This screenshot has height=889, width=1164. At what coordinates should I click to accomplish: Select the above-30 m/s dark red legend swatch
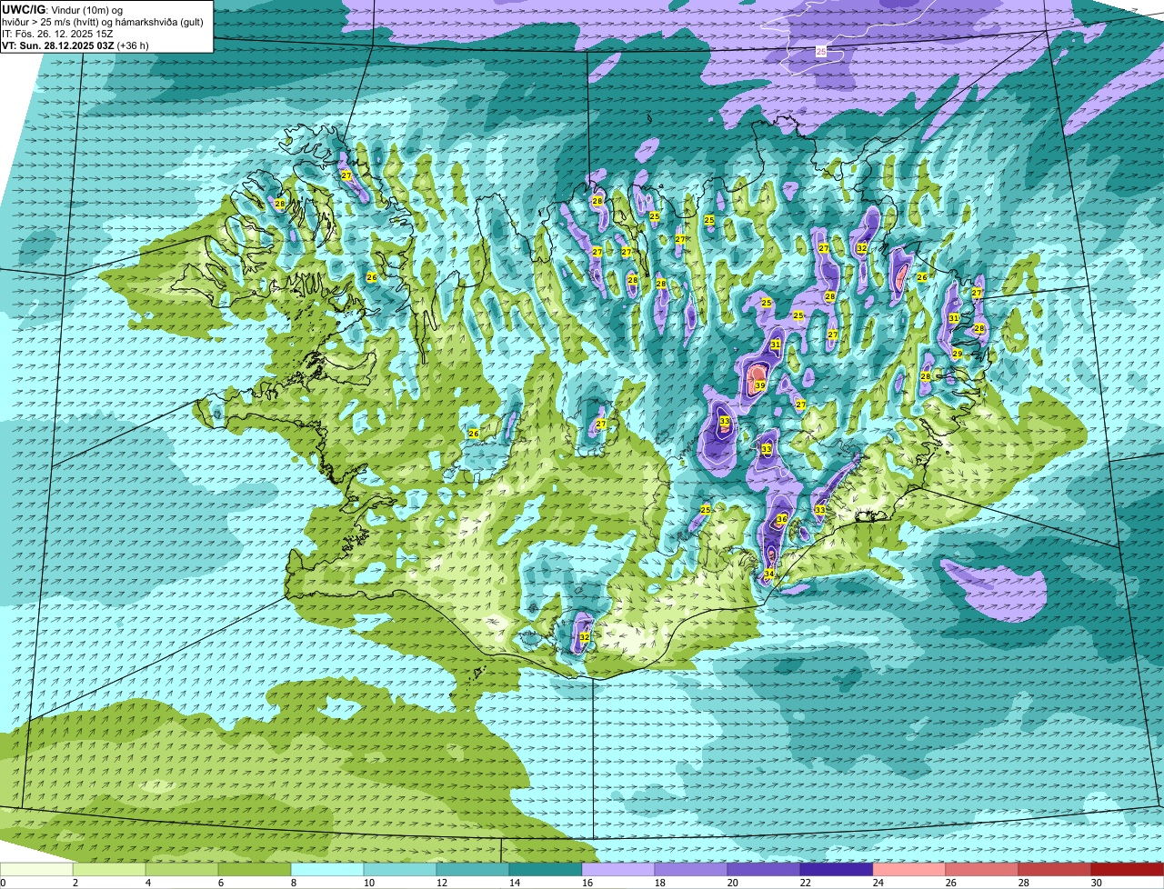(x=1128, y=869)
